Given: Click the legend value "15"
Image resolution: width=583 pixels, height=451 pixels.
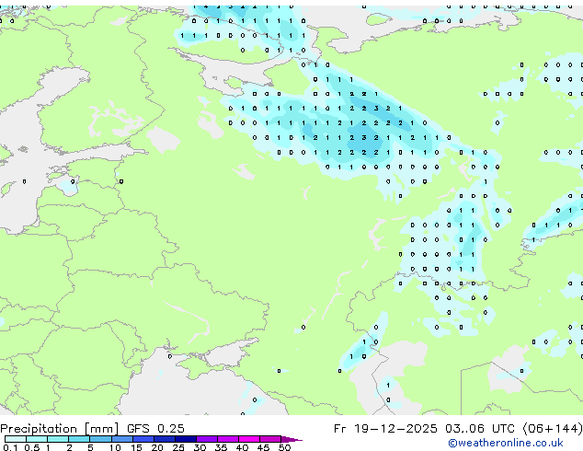Looking at the screenshot, I should point(136,447).
